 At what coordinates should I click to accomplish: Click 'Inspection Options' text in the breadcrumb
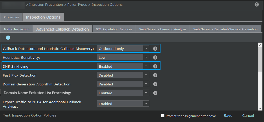[107, 4]
